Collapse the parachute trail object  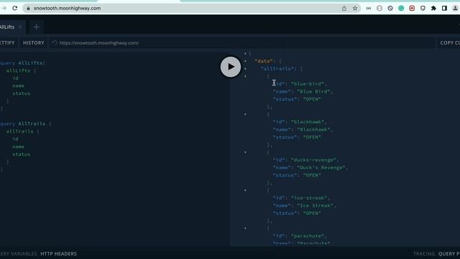245,228
